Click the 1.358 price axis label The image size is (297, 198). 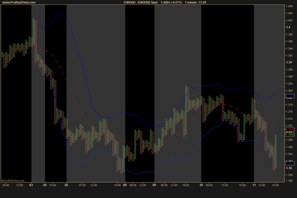pyautogui.click(x=289, y=175)
